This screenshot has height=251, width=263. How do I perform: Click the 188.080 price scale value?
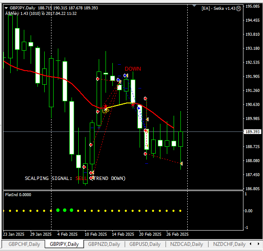252,161
